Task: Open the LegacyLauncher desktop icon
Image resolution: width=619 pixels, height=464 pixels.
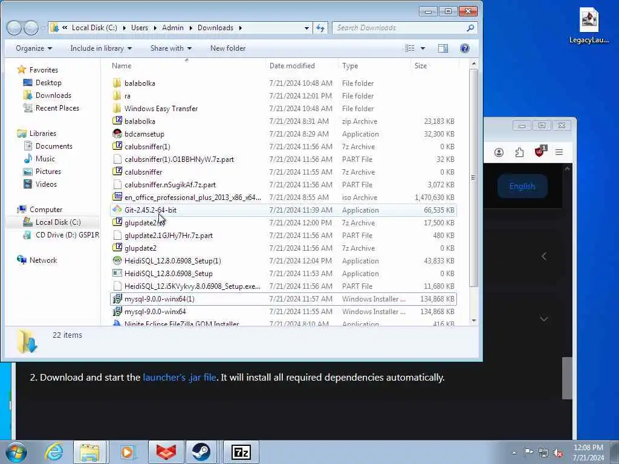Action: (x=589, y=26)
